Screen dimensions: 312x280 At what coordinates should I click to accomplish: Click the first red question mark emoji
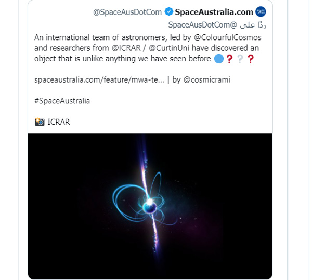[x=229, y=59]
